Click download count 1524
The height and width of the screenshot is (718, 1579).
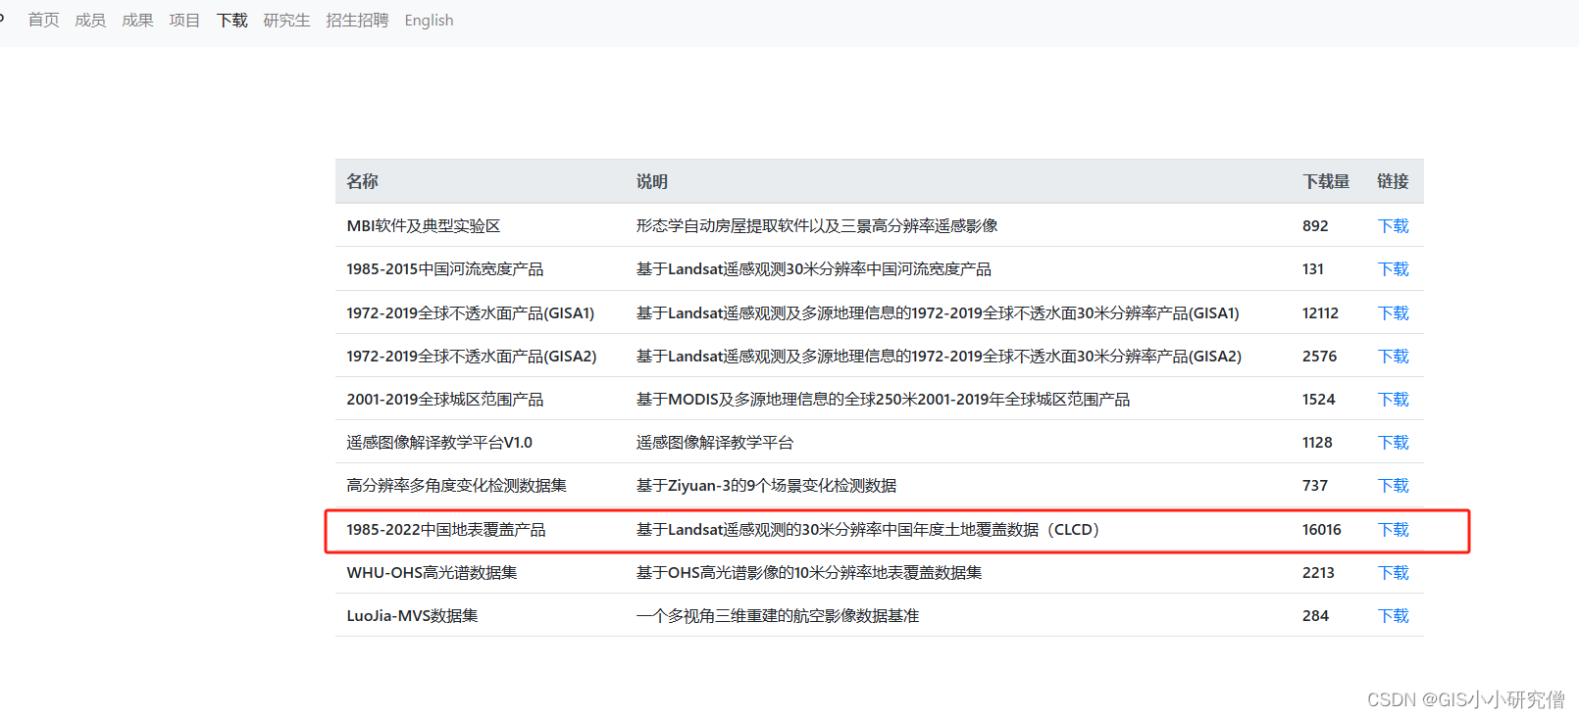(x=1319, y=400)
